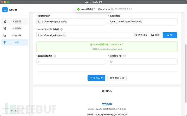
Task: Click the info icon beside Nuclei 可执行文件路径
Action: click(61, 29)
